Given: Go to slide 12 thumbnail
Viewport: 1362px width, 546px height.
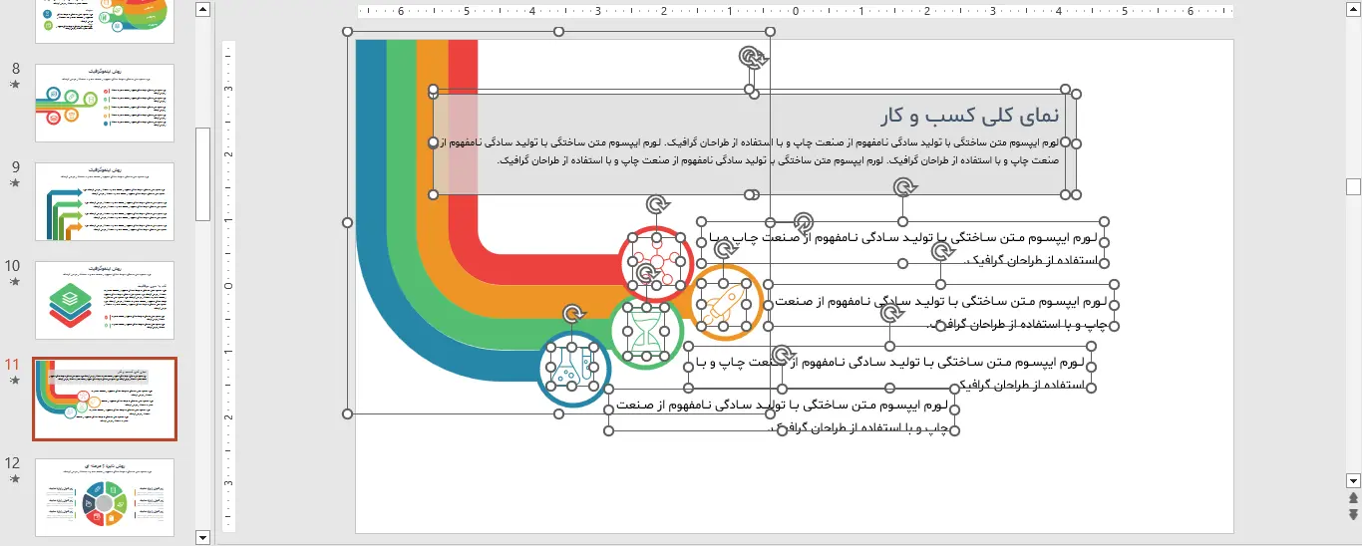Looking at the screenshot, I should 104,497.
